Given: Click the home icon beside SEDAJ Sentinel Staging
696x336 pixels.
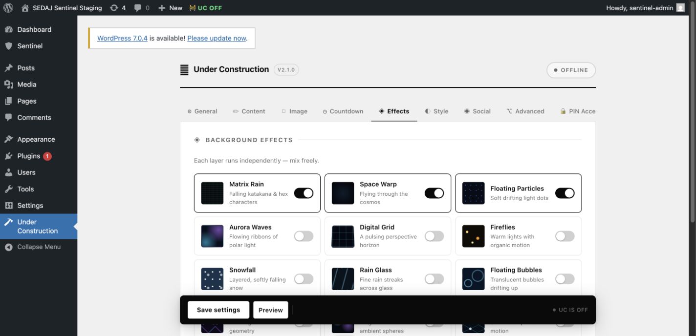Looking at the screenshot, I should click(x=25, y=8).
